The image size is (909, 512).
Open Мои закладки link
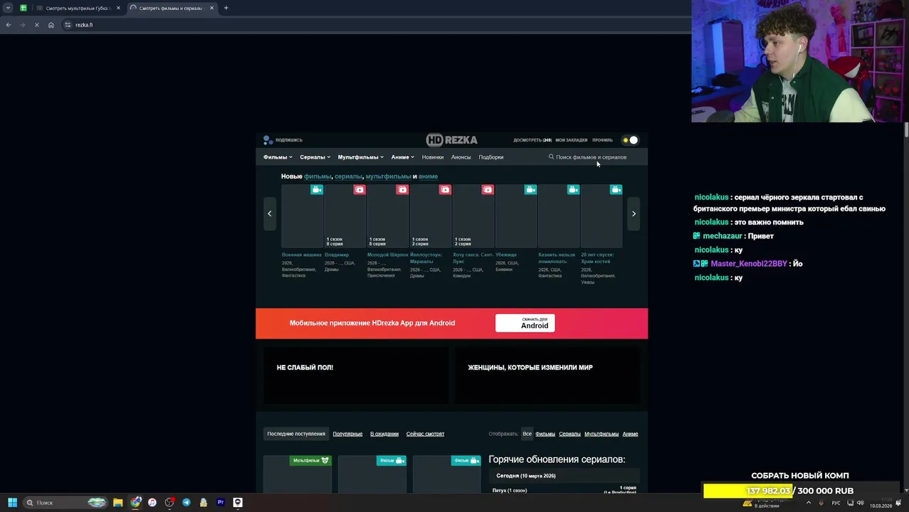coord(571,140)
